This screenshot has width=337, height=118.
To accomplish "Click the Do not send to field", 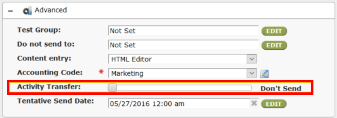I will point(183,45).
